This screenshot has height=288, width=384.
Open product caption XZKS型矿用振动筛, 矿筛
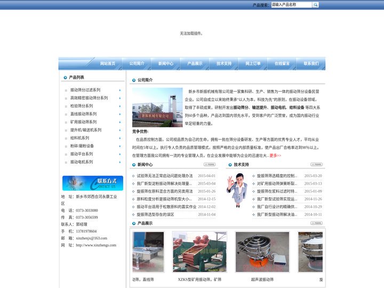(x=199, y=279)
